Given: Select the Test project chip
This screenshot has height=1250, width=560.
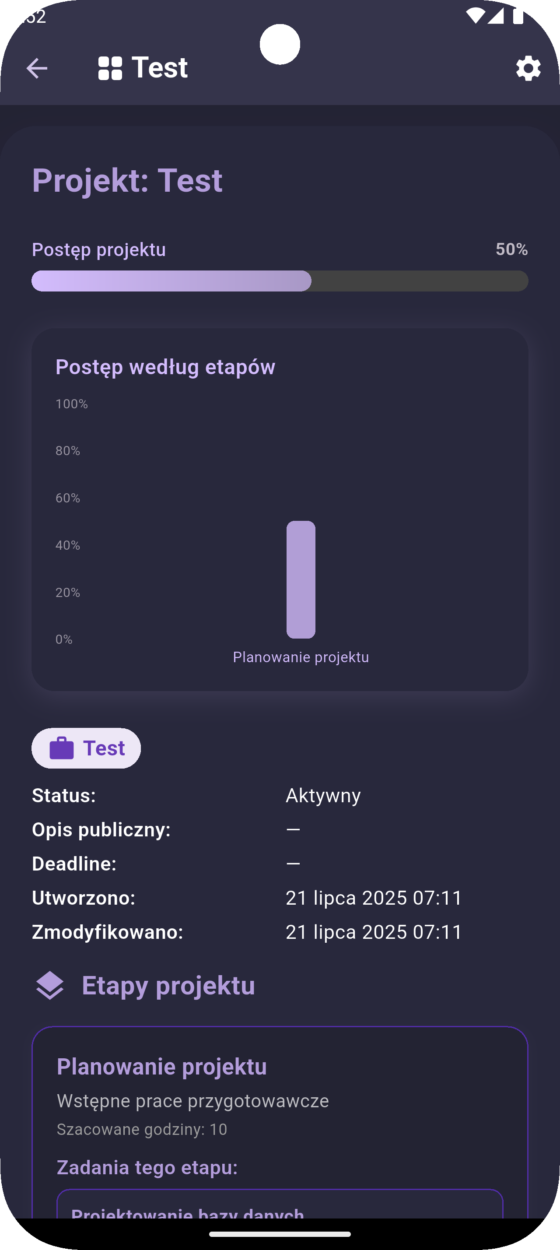Looking at the screenshot, I should tap(86, 748).
